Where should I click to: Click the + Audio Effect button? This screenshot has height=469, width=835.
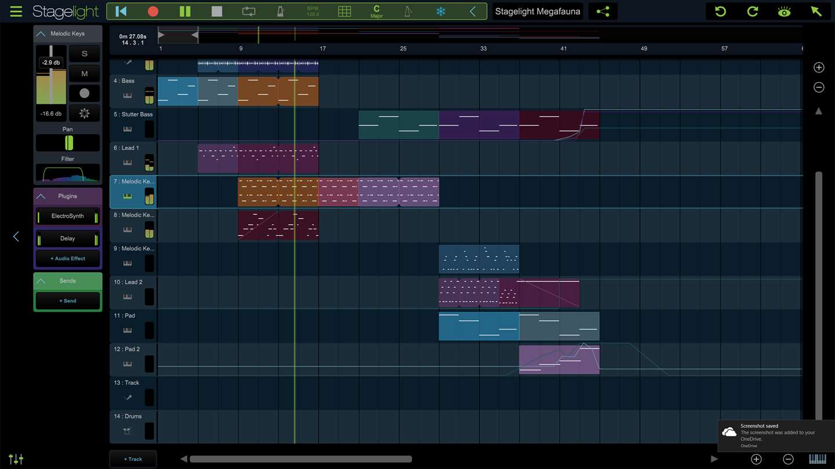(68, 259)
